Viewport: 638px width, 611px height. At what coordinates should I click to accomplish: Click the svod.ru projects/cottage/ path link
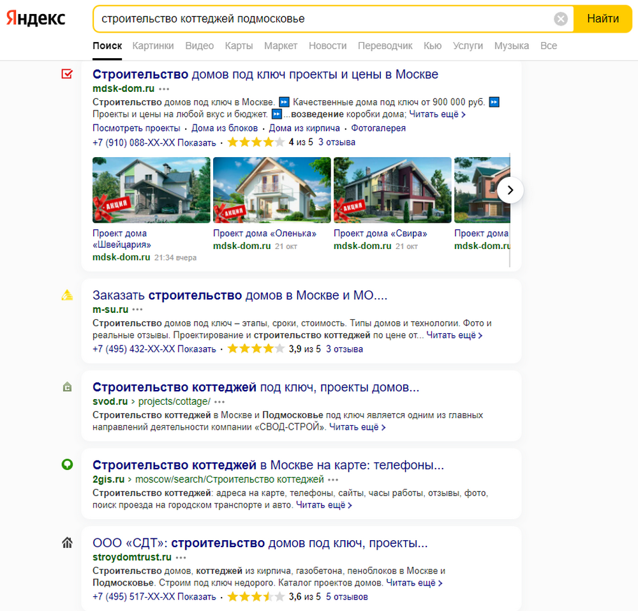(x=174, y=402)
